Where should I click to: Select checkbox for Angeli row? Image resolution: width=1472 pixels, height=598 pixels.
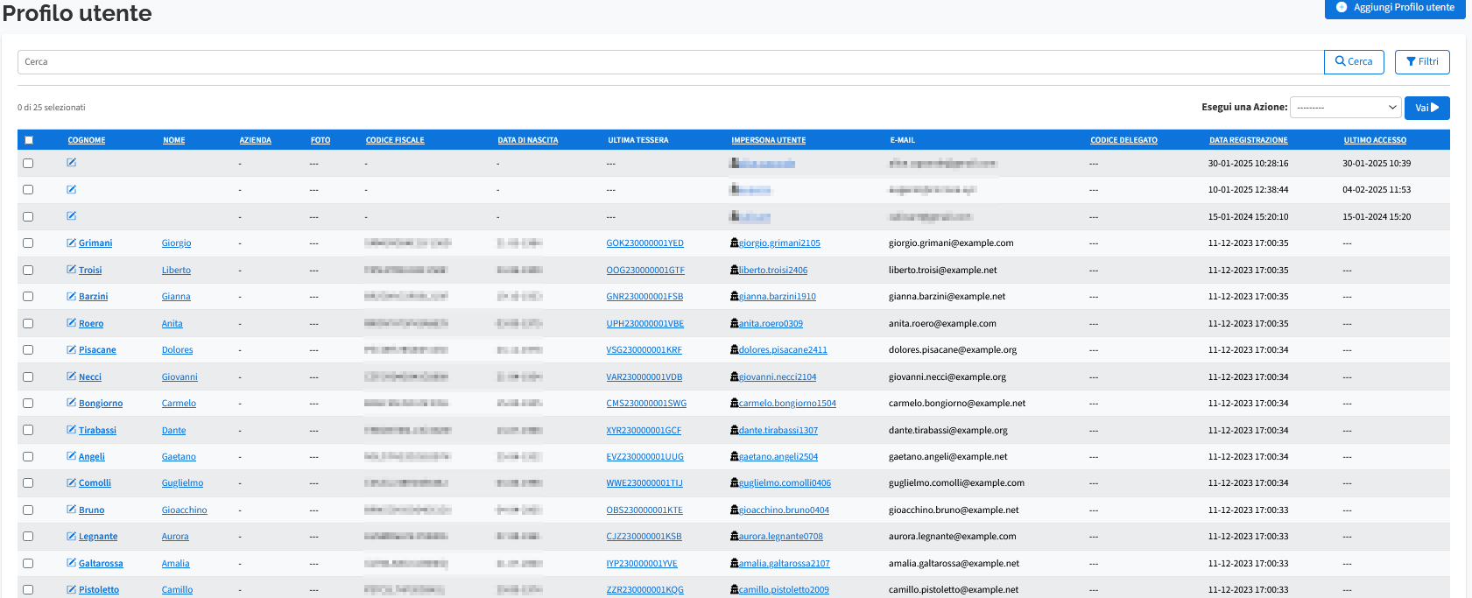coord(28,456)
